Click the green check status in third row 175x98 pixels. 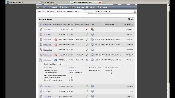click(x=87, y=39)
